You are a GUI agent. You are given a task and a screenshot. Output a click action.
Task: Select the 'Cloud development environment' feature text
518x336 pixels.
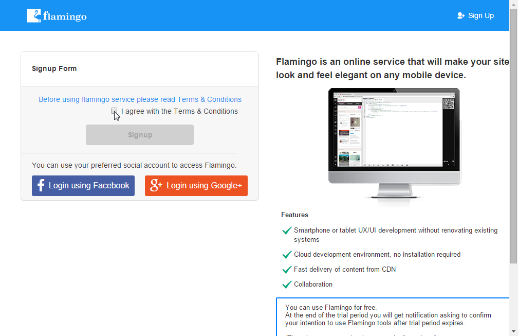pos(377,255)
